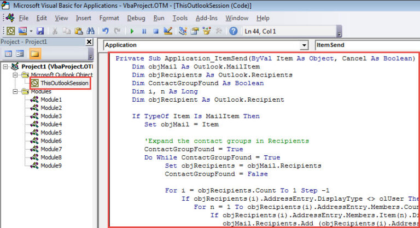Screen dimensions: 420x228
Task: Click the Ln 44, Col 1 position box
Action: (x=289, y=31)
